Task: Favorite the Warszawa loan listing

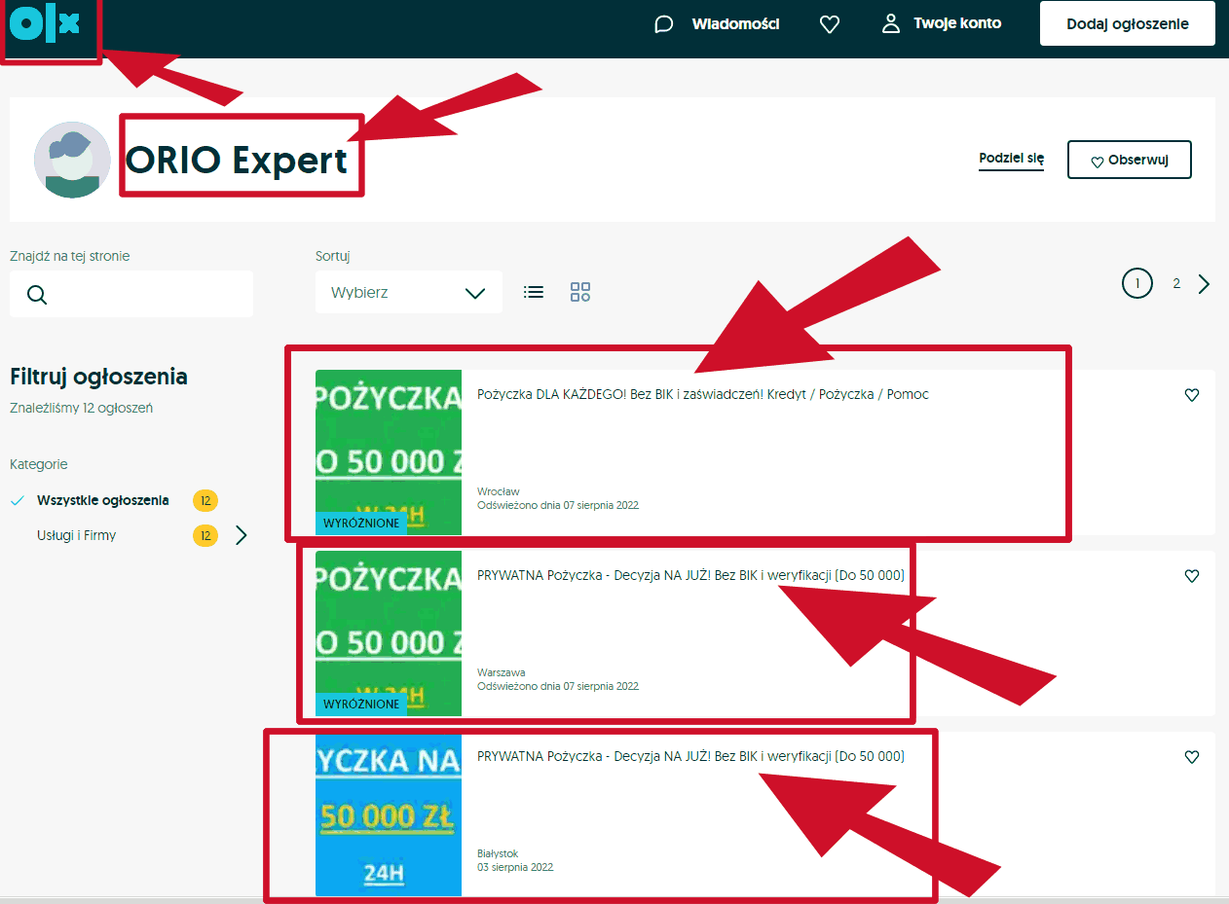Action: 1191,576
